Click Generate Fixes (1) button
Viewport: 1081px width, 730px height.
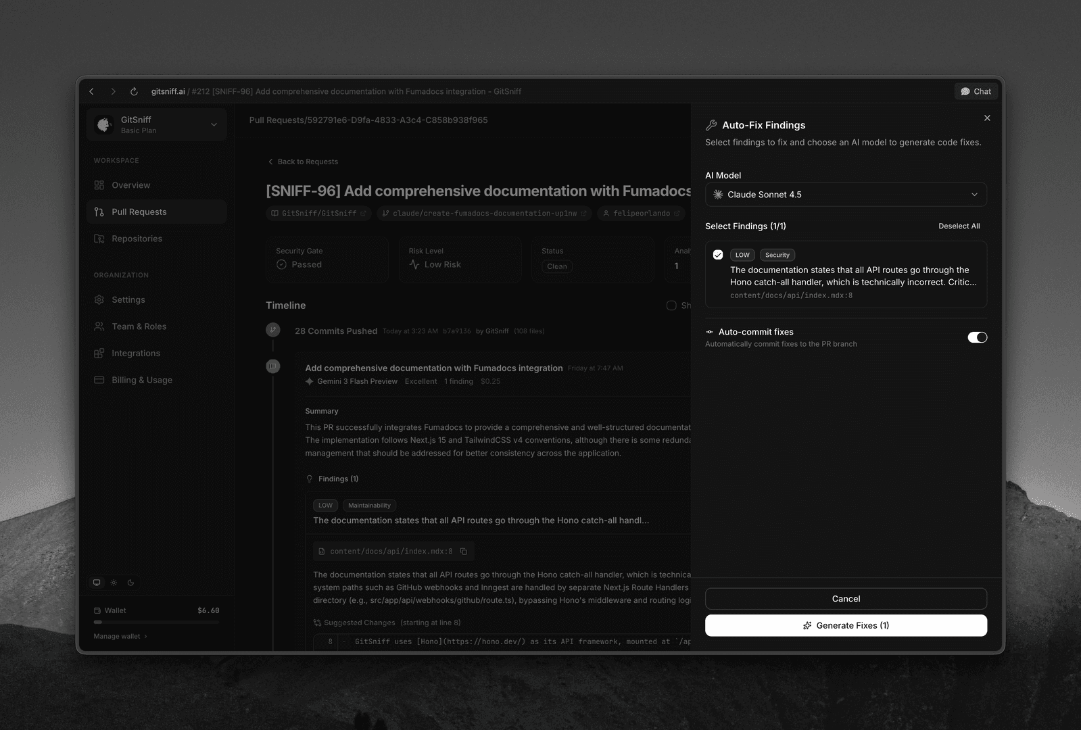click(x=846, y=625)
